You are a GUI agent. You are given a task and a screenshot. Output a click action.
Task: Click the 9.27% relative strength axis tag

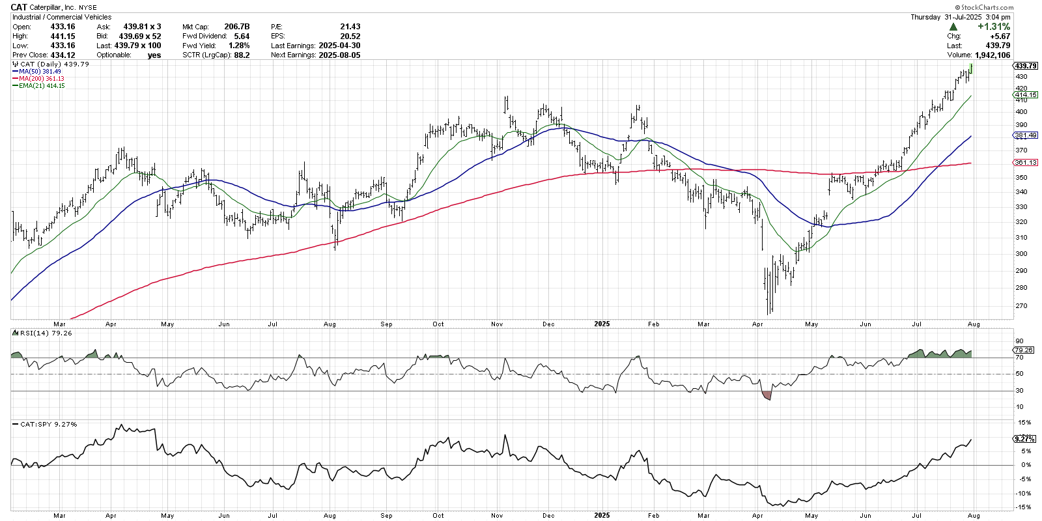[x=1024, y=439]
